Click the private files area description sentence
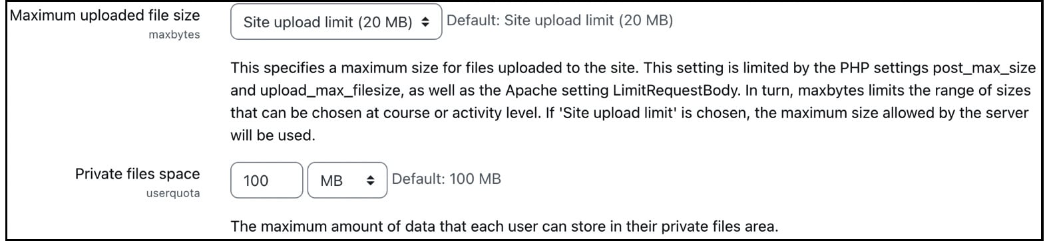This screenshot has width=1049, height=241. [x=504, y=226]
